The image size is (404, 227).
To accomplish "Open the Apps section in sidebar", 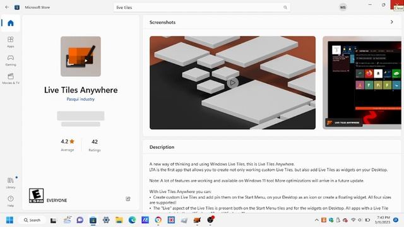I will point(11,42).
